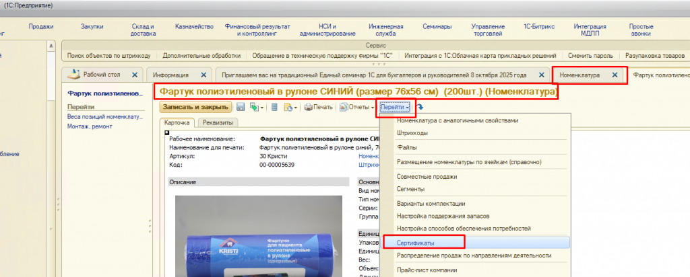Click the article value 30 Кристи

coord(274,156)
